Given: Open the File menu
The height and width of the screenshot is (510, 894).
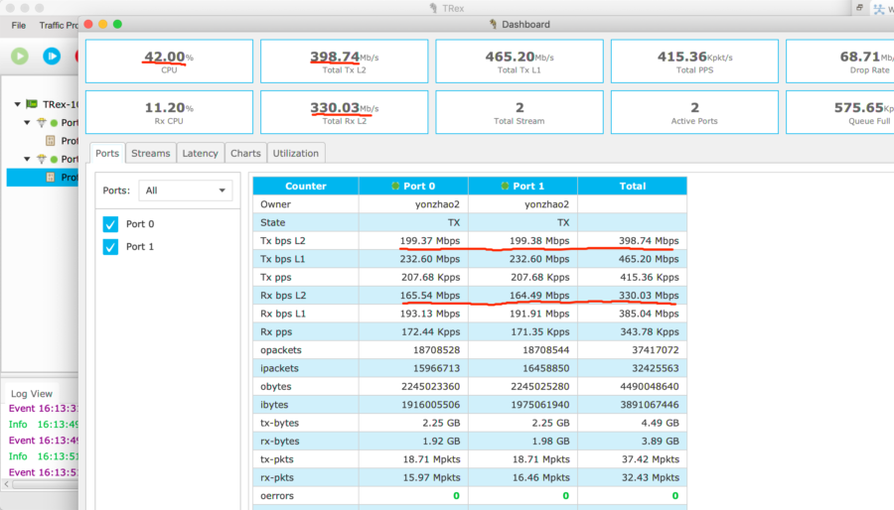Looking at the screenshot, I should point(19,25).
